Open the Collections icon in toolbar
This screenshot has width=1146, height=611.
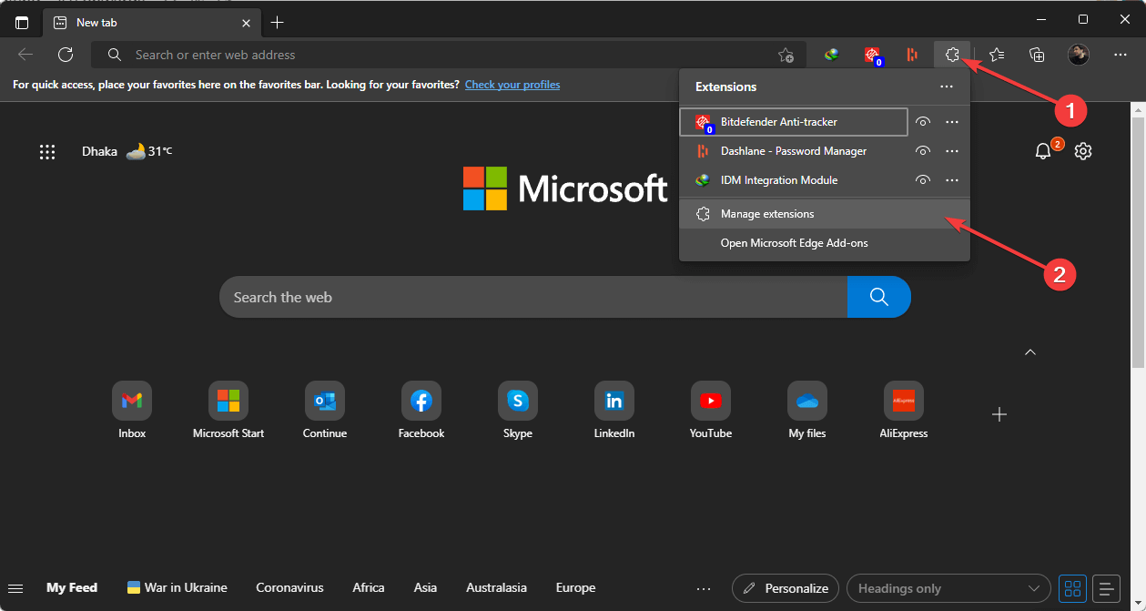pos(1037,55)
